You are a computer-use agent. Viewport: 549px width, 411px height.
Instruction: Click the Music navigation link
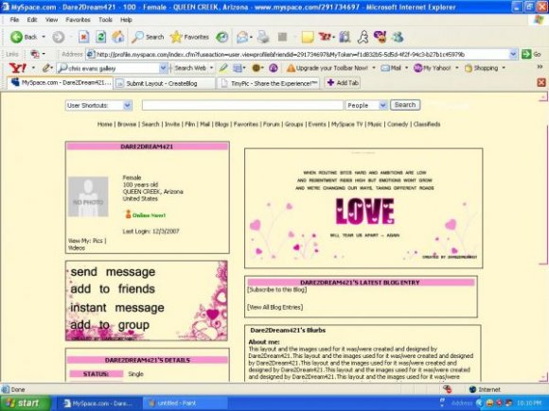pos(375,124)
